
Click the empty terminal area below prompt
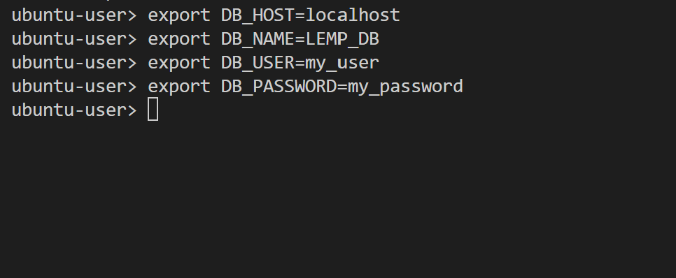(338, 200)
